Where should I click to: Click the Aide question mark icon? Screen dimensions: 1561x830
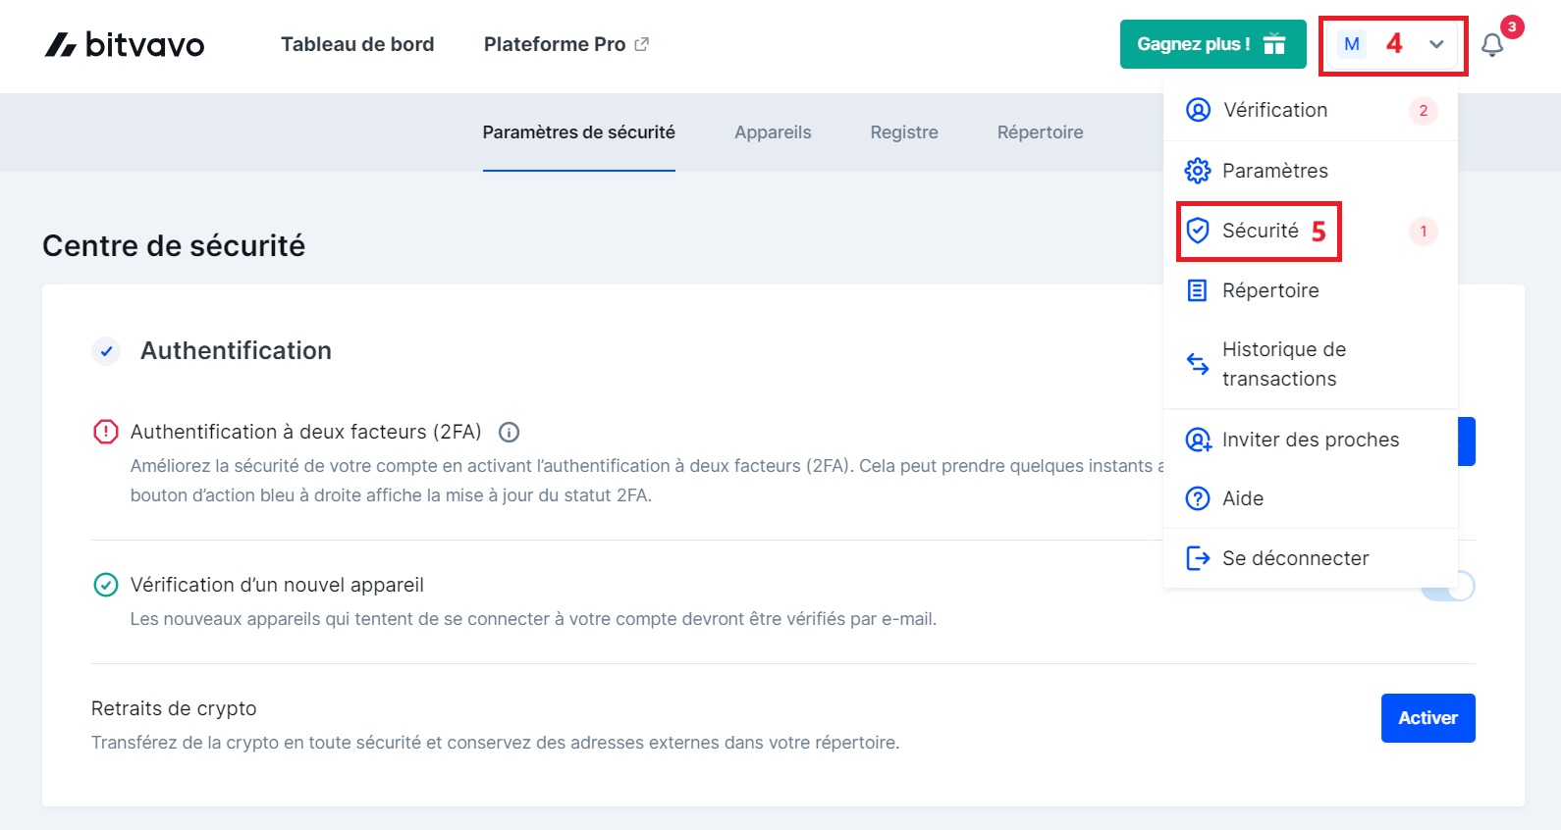click(1198, 498)
